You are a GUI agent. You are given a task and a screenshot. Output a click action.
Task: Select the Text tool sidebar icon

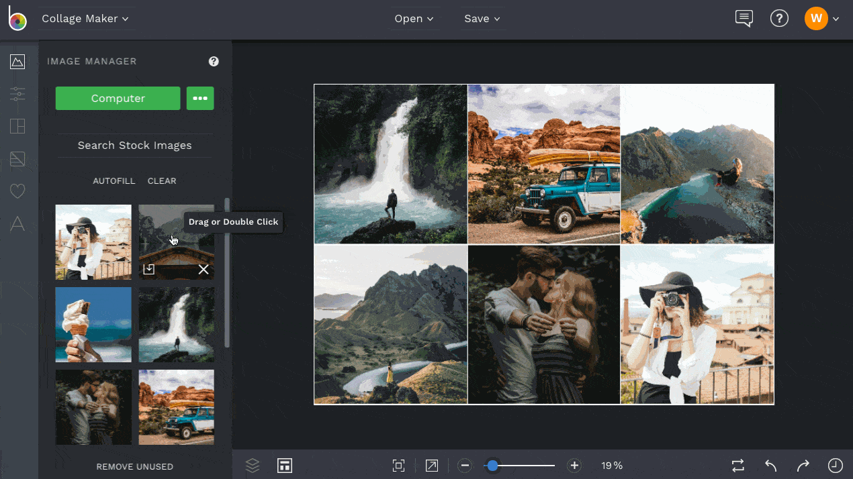[17, 224]
